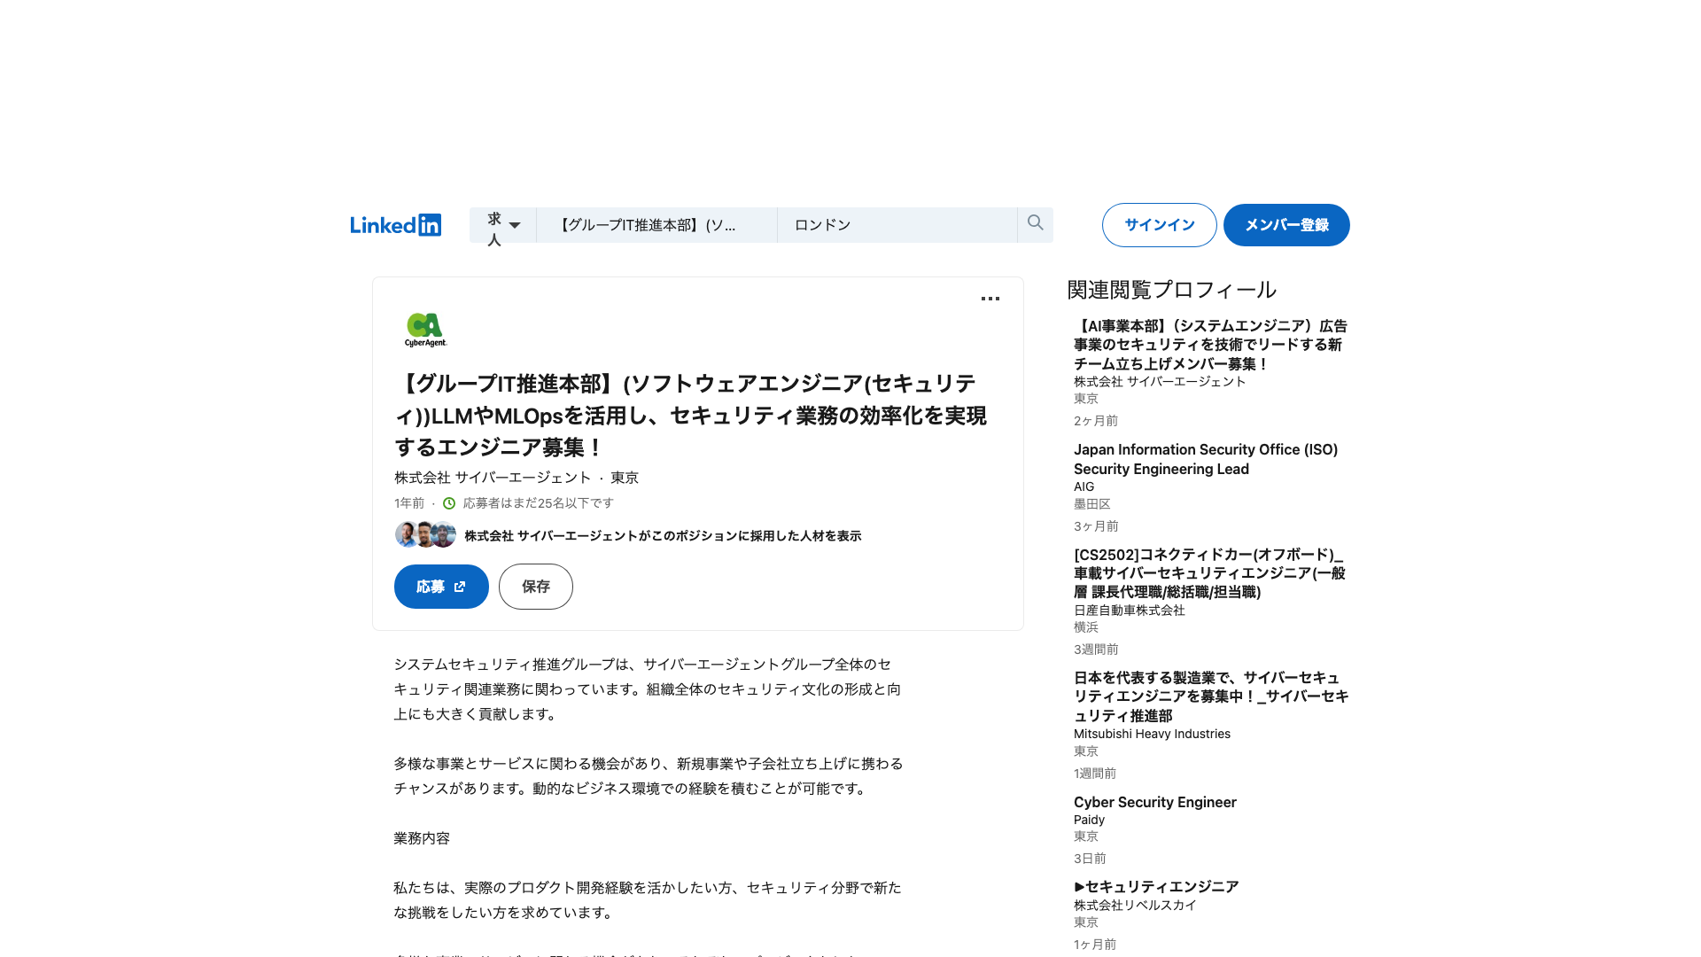This screenshot has width=1701, height=957.
Task: Click the main job title heading
Action: coord(690,416)
